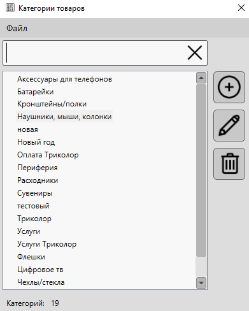Select the Оплата Триколор category
This screenshot has height=311, width=249.
(48, 155)
